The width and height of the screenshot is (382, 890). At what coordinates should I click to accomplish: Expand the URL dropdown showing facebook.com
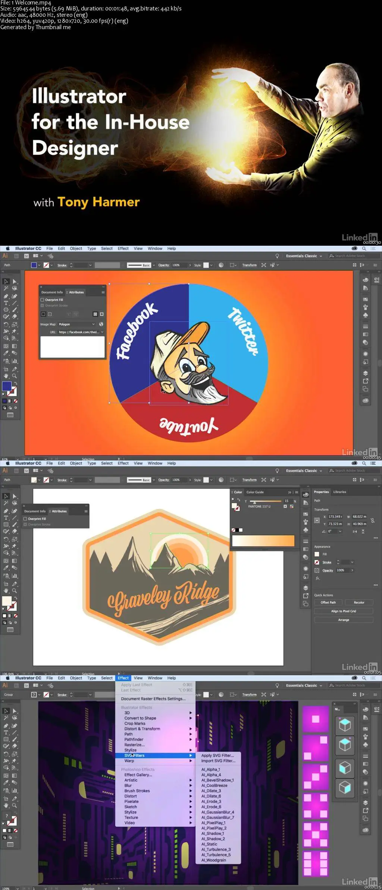(102, 332)
